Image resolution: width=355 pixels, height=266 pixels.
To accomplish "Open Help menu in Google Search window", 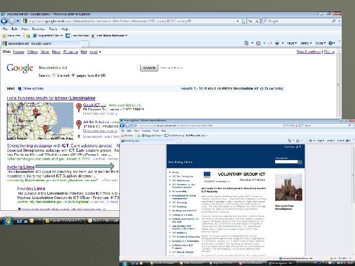I will [65, 29].
